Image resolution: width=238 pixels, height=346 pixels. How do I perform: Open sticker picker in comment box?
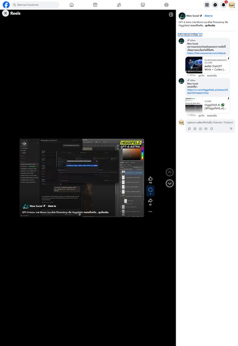click(211, 129)
